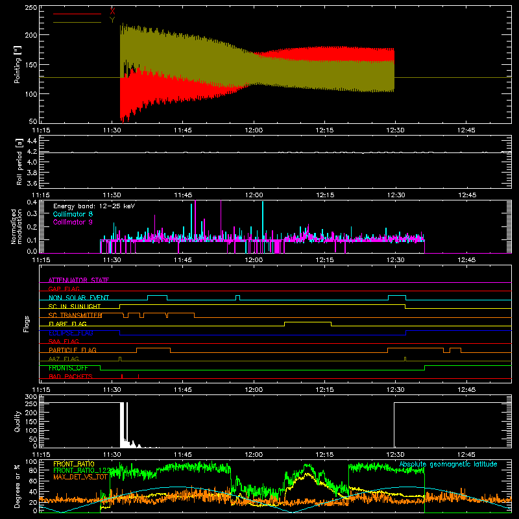Click the FLARE_FLAG label
Screen dimensions: 519x519
[67, 324]
